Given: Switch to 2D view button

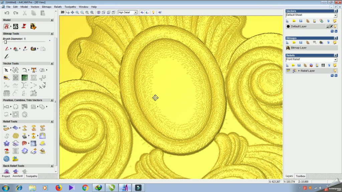Looking at the screenshot, I should [x=62, y=12].
